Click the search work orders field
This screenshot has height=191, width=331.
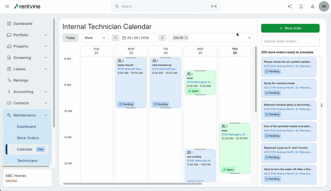tap(290, 41)
